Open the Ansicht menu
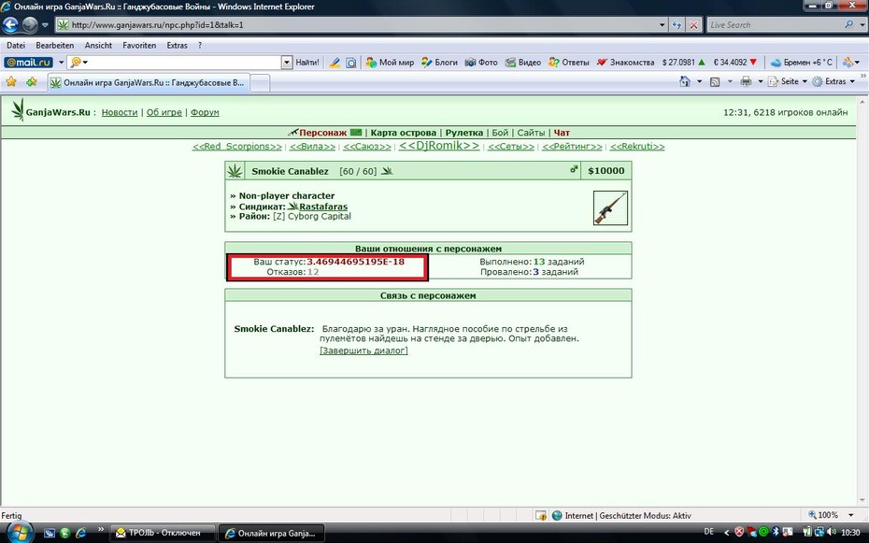 click(x=98, y=46)
